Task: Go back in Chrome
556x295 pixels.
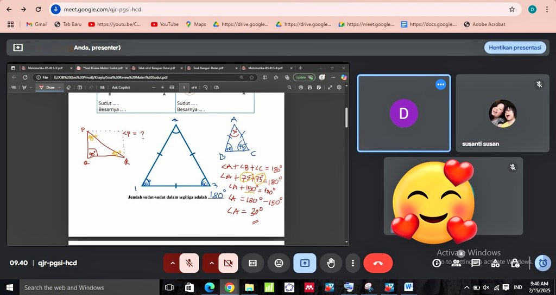Action: [9, 10]
